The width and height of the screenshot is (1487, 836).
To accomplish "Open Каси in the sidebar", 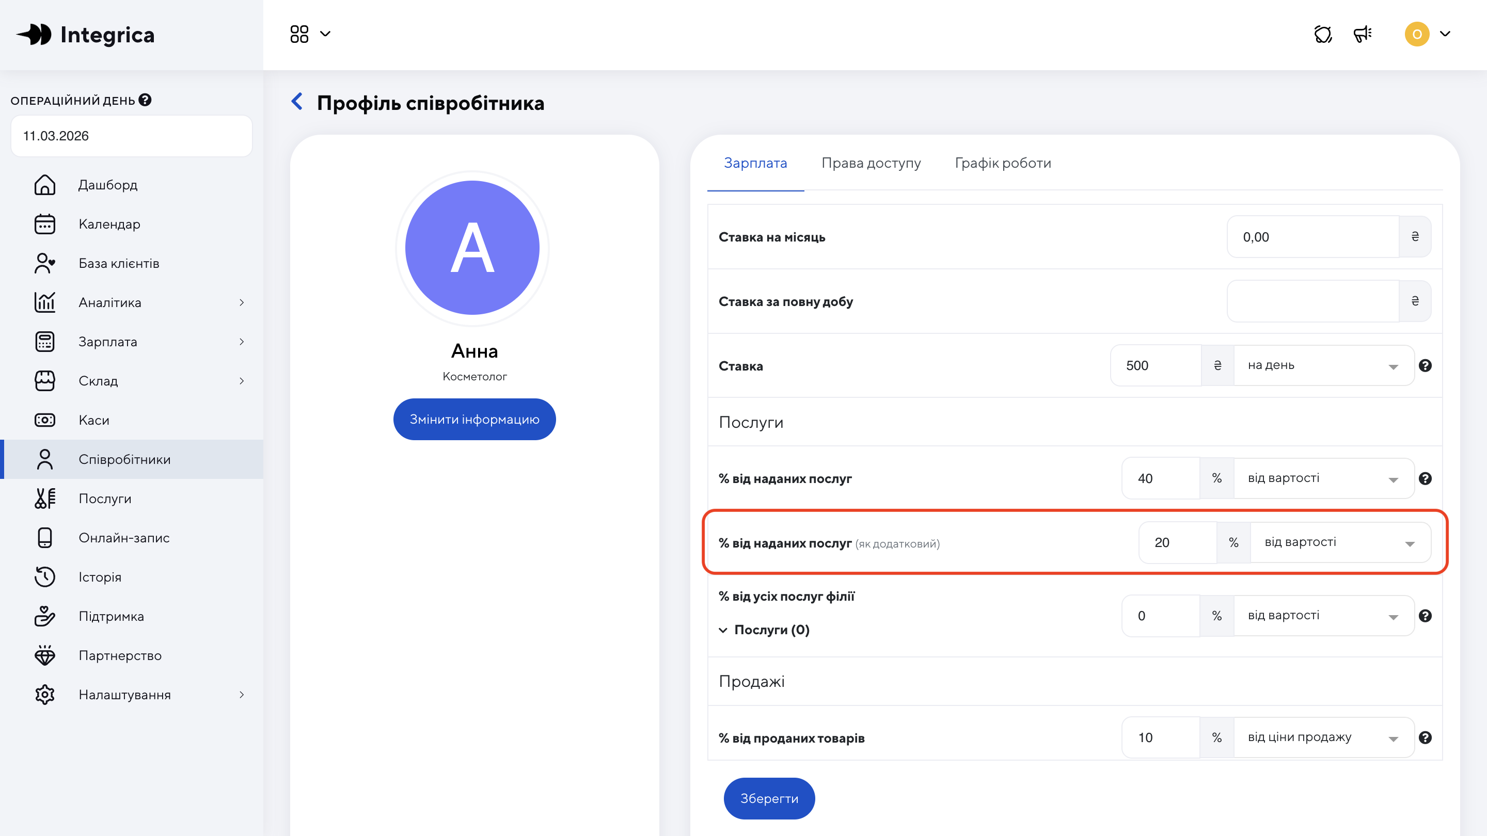I will pyautogui.click(x=93, y=420).
